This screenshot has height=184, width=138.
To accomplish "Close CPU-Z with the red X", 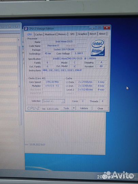I will pyautogui.click(x=107, y=28).
